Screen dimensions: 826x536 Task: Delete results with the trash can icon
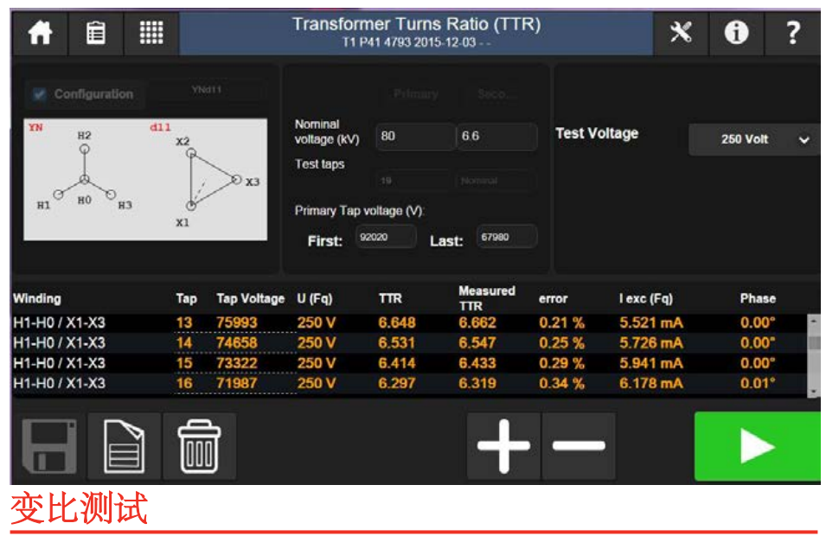(x=199, y=446)
